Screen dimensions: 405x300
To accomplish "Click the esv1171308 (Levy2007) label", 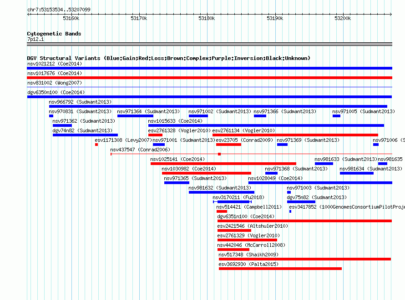I will click(123, 140).
